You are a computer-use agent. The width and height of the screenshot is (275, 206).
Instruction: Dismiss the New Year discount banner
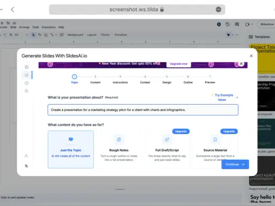click(x=241, y=64)
